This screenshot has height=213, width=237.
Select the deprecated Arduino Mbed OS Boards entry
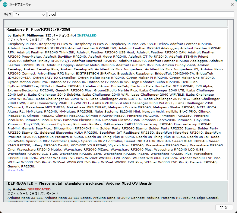(79, 183)
